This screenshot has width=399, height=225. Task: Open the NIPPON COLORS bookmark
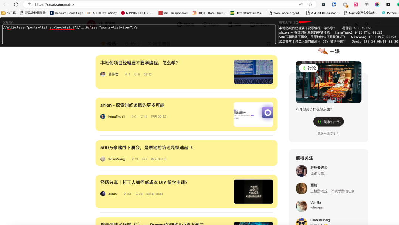click(x=137, y=13)
